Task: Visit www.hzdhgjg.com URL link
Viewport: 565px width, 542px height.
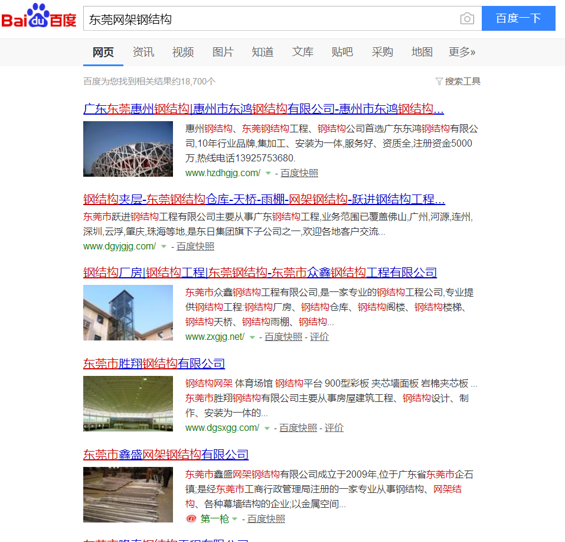Action: coord(223,173)
